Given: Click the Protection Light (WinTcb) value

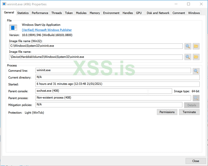Looking at the screenshot, I should (34, 113).
